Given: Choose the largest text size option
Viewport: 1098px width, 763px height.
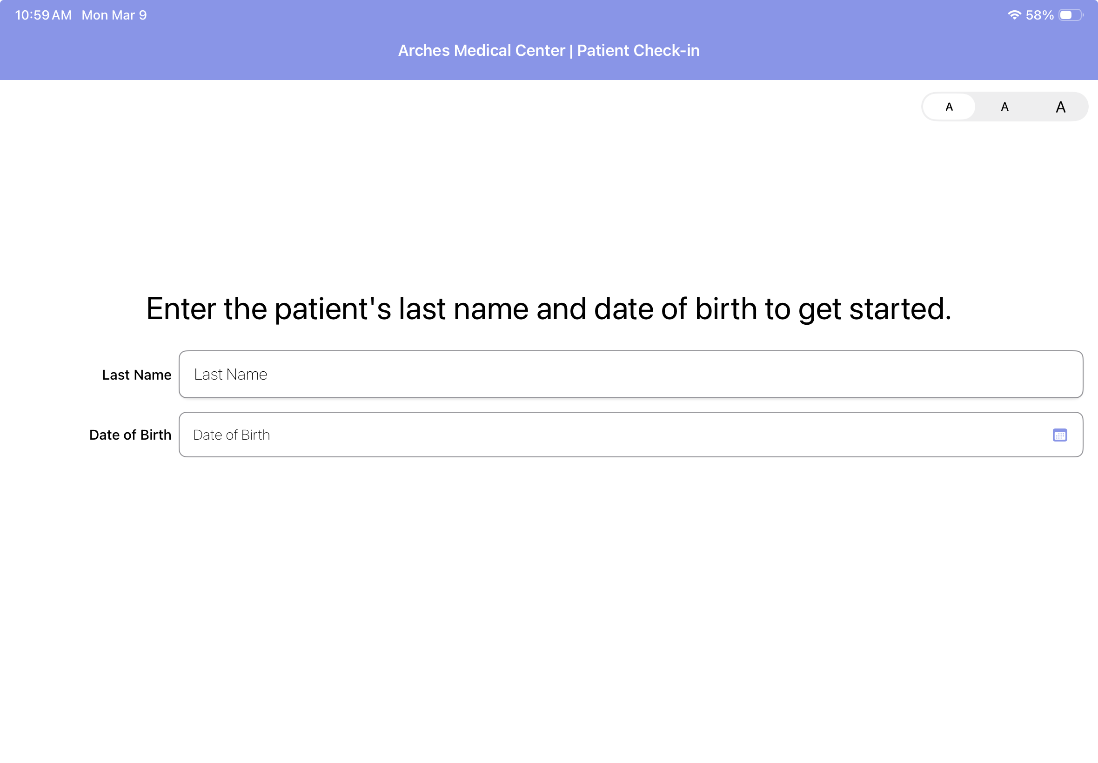Looking at the screenshot, I should (1060, 107).
